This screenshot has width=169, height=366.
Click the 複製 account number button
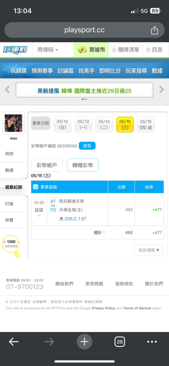[x=87, y=146]
